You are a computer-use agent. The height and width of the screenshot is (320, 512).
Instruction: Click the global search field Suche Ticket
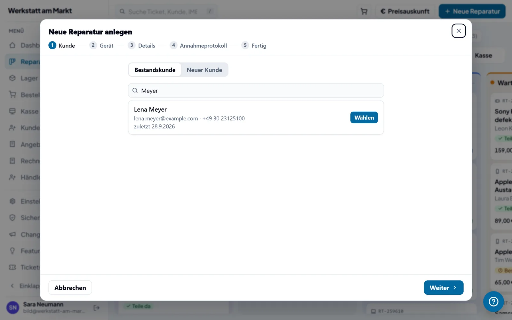pos(166,12)
